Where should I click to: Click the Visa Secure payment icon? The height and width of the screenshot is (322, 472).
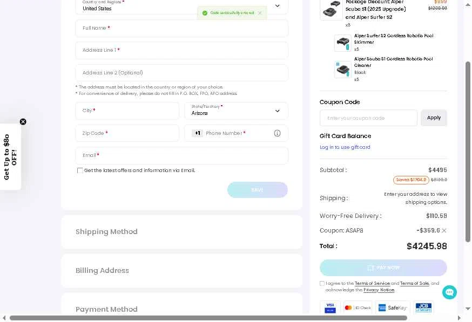coord(330,308)
